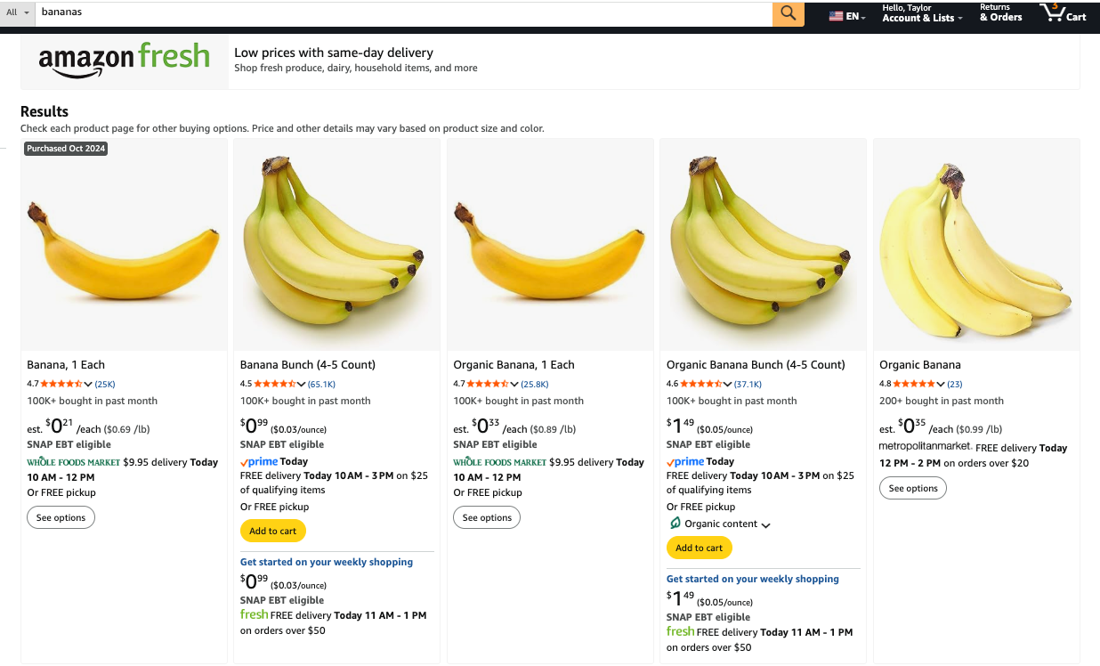Viewport: 1100px width, 666px height.
Task: Add Banana Bunch (4-5 Count) to cart
Action: 272,531
